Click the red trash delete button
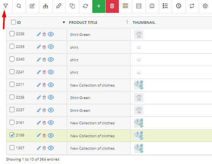Screen dimensions: 212x164 point(112,6)
